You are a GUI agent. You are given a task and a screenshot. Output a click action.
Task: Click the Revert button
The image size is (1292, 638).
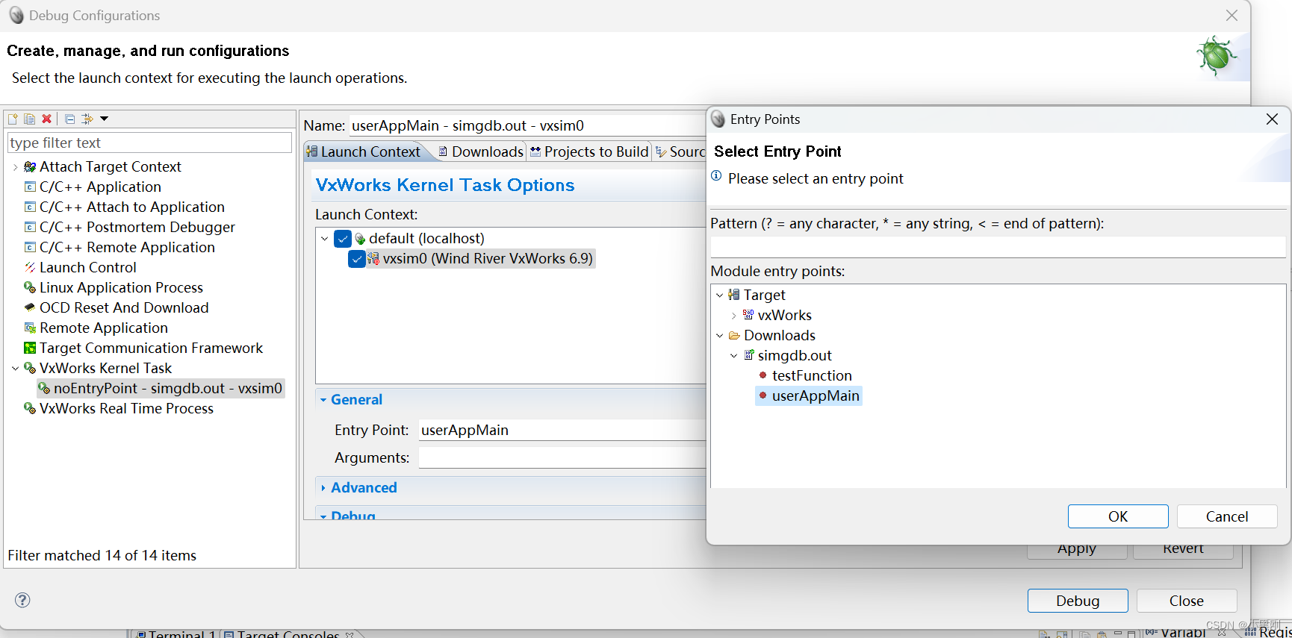pos(1183,550)
